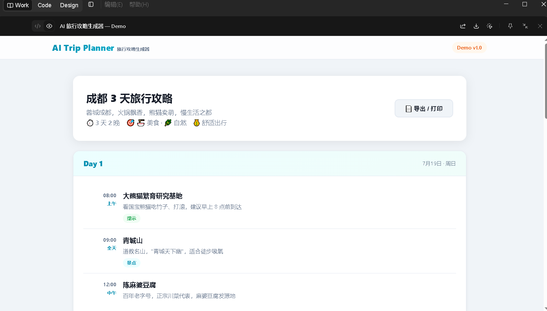Click the AI Trip Planner logo
This screenshot has width=547, height=311.
pos(83,48)
